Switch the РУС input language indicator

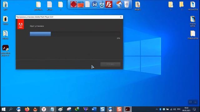click(x=179, y=109)
